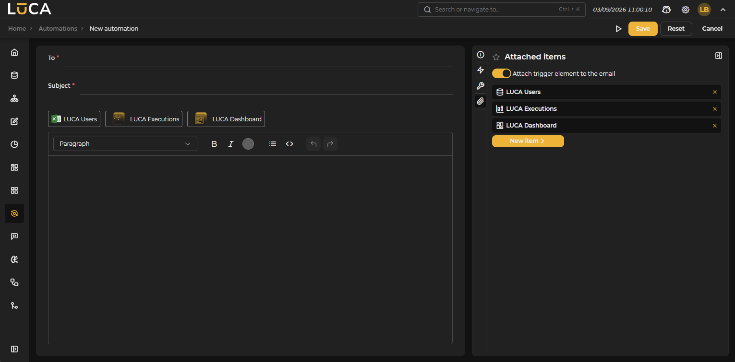Remove LUCA Users attached item
The image size is (735, 362).
tap(715, 92)
